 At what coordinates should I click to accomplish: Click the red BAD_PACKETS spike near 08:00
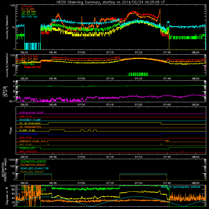point(195,152)
